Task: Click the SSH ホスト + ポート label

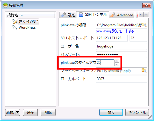Action: point(77,38)
